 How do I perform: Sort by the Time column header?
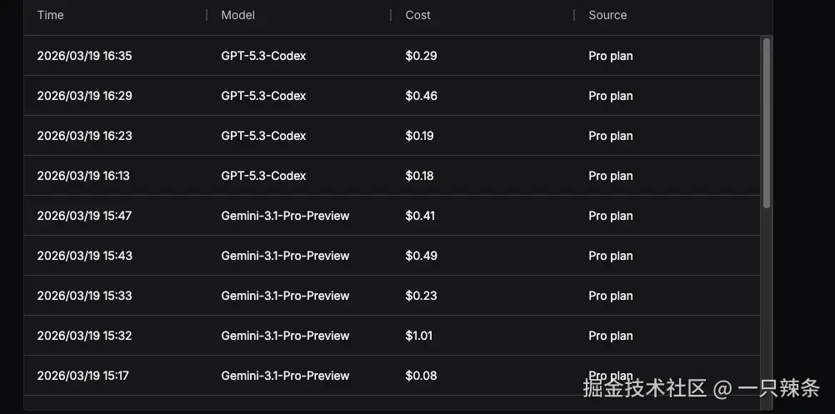point(51,15)
